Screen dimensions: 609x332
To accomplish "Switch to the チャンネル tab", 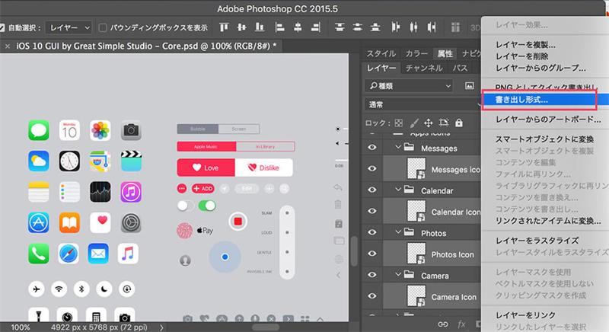I will click(424, 68).
